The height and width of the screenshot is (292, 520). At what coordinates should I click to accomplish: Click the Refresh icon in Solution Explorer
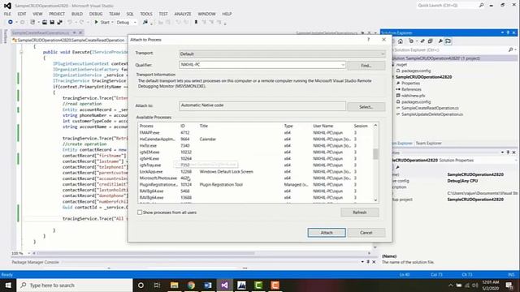click(x=422, y=41)
